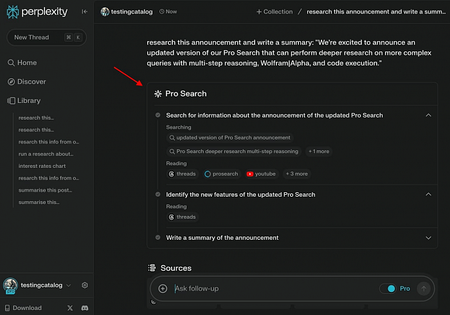Collapse the sidebar with the arrow icon
The height and width of the screenshot is (315, 450).
pos(84,12)
